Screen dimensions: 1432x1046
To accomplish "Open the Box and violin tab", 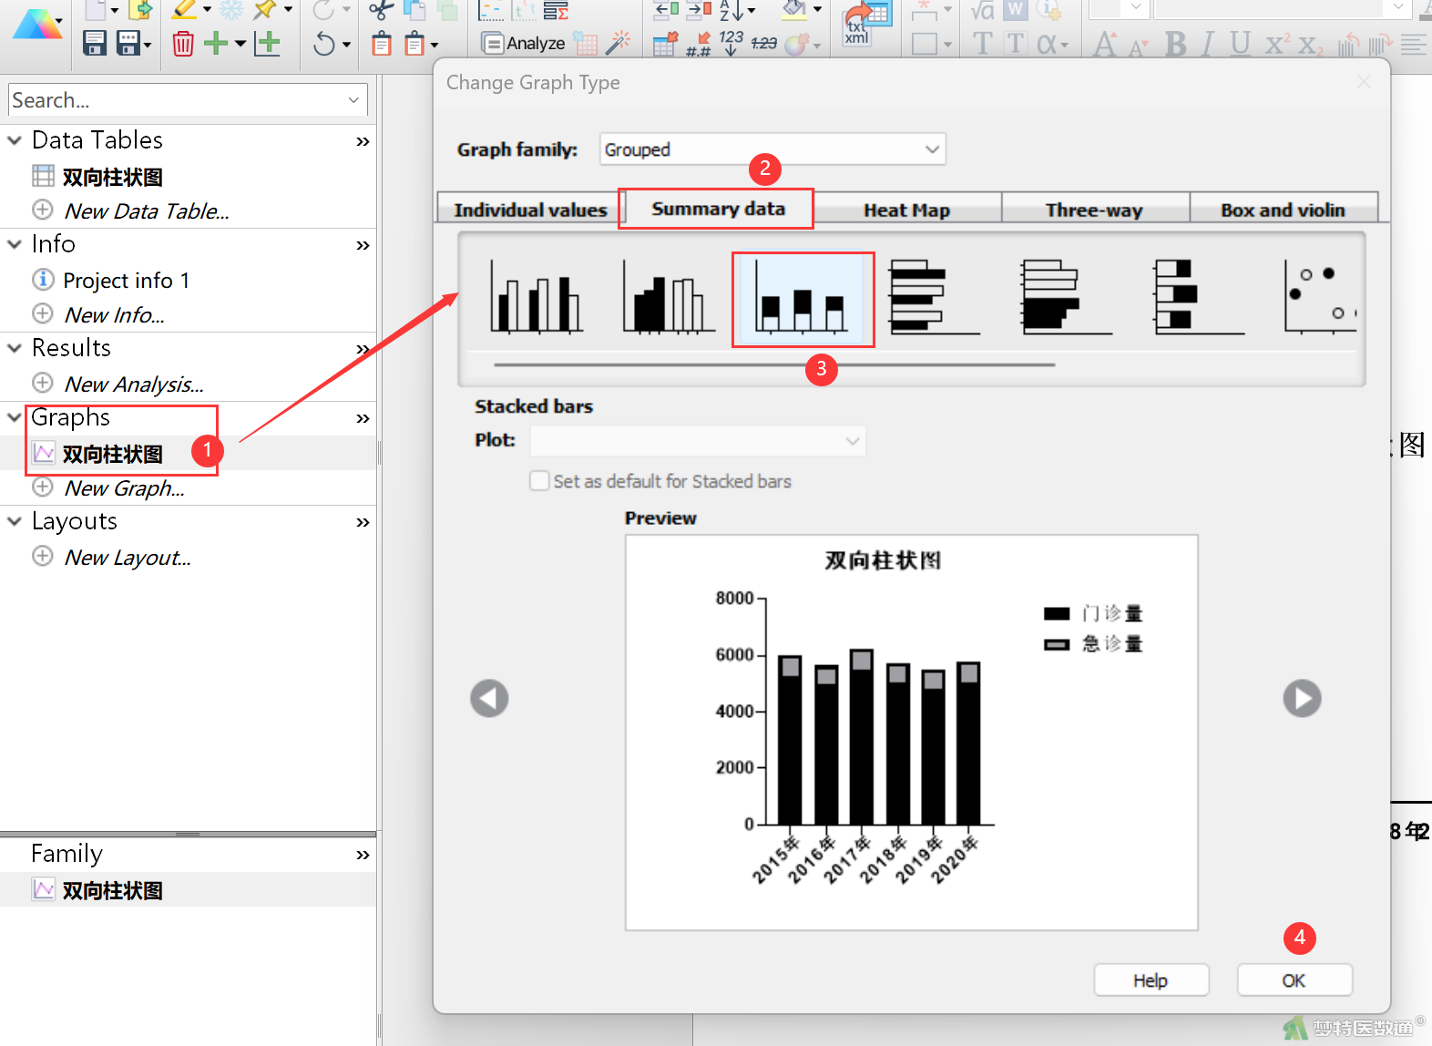I will [x=1283, y=210].
